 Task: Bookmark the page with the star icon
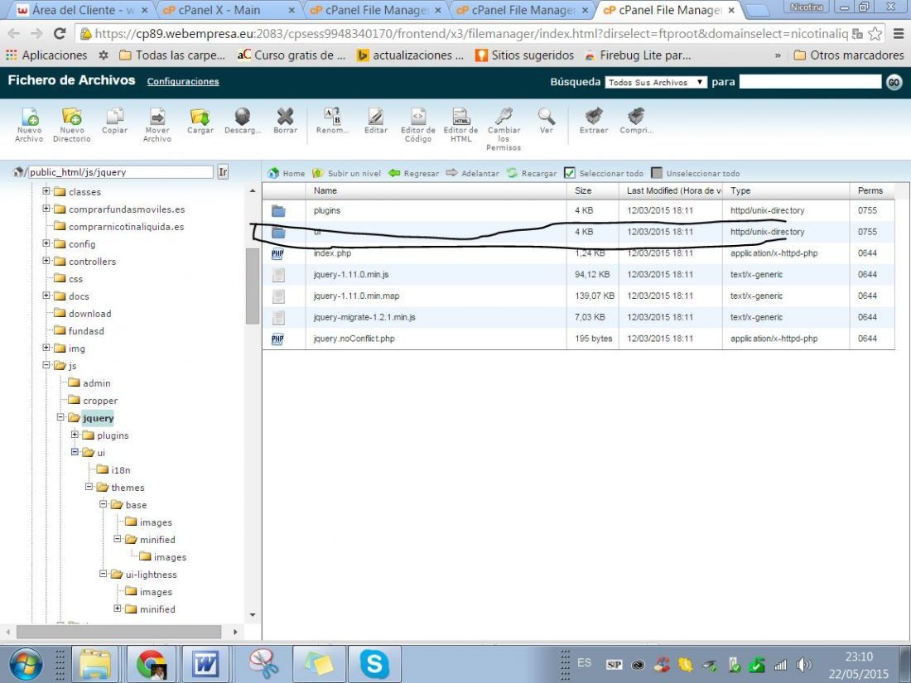coord(875,34)
